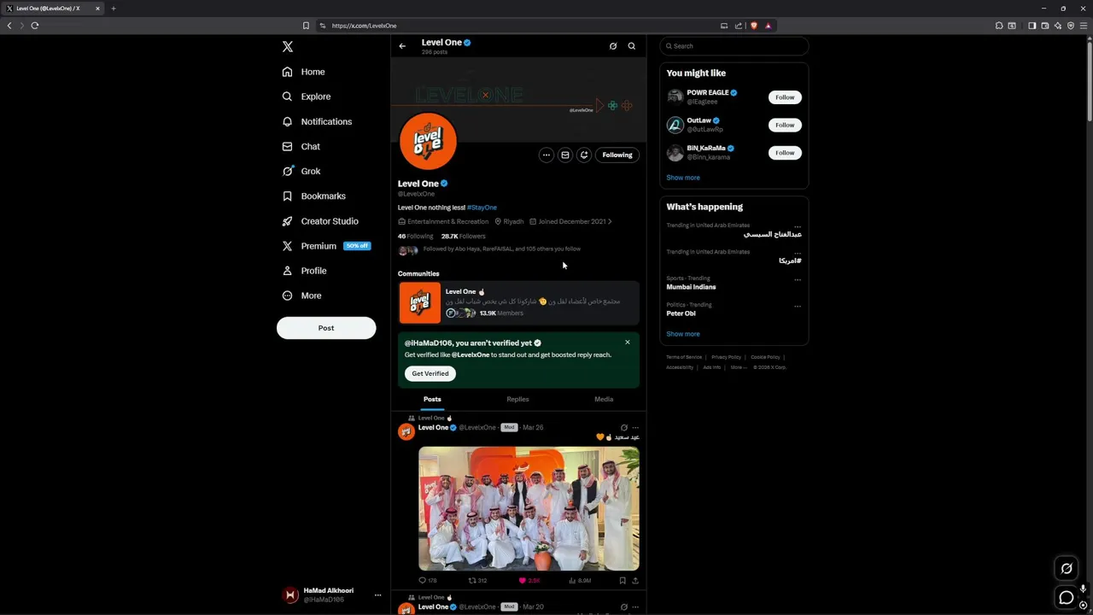Click the Get Verified button

click(x=430, y=373)
